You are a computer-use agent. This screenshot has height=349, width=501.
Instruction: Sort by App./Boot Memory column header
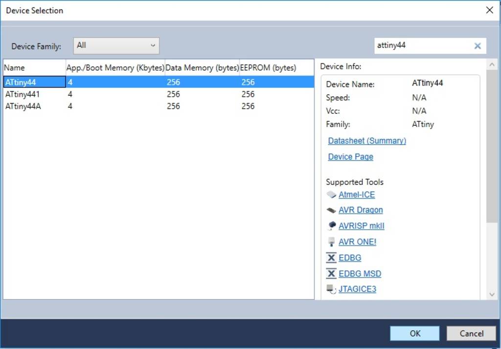click(115, 67)
